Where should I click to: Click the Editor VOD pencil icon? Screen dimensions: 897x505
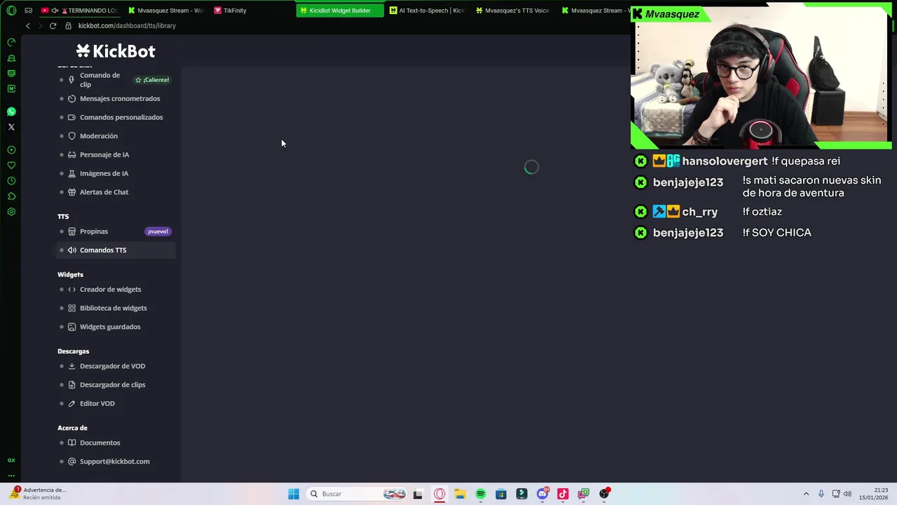click(x=71, y=403)
